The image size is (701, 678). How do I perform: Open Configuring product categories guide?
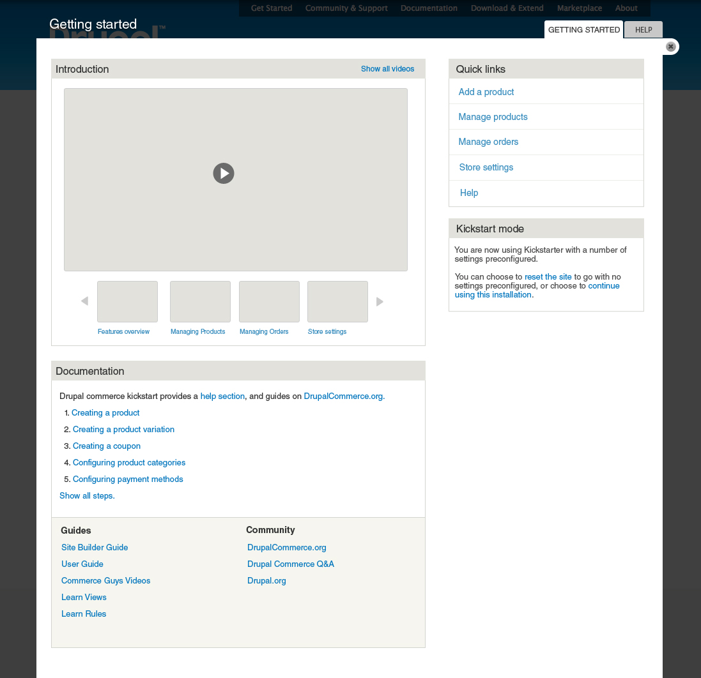pyautogui.click(x=128, y=462)
